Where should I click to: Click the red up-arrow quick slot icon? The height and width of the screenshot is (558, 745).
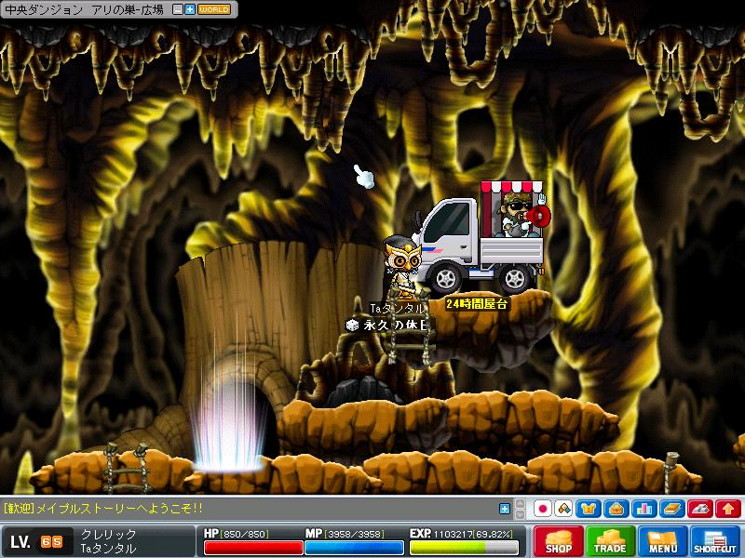pos(728,509)
